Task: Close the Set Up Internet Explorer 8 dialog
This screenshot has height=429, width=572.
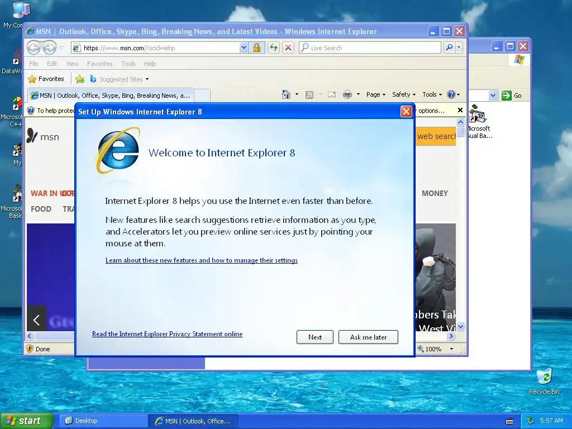Action: coord(406,111)
